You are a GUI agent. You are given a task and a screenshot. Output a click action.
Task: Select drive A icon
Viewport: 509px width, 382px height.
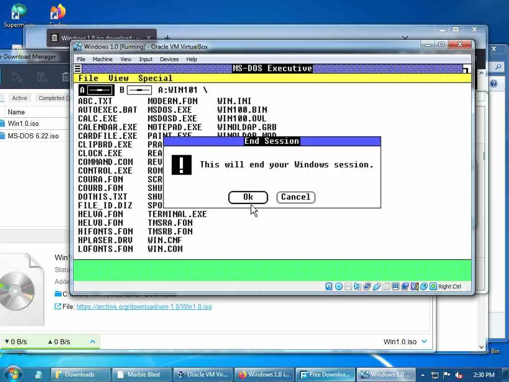pyautogui.click(x=96, y=90)
